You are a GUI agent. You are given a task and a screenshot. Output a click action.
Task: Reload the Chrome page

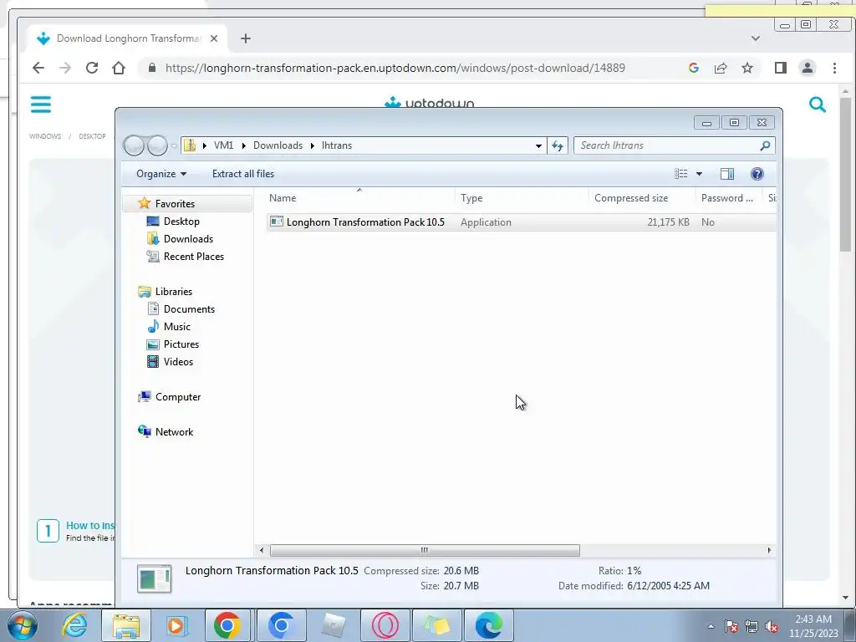tap(92, 68)
